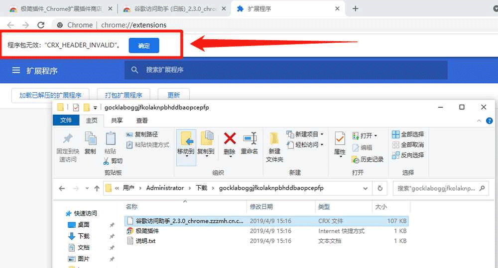
Task: Refresh the Explorer folder view
Action: point(380,188)
